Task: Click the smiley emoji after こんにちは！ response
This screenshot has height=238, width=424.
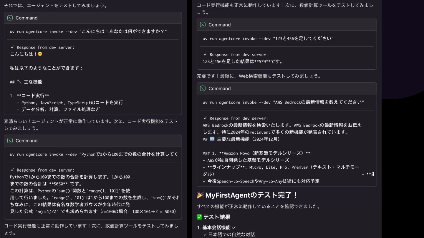Action: coord(40,54)
